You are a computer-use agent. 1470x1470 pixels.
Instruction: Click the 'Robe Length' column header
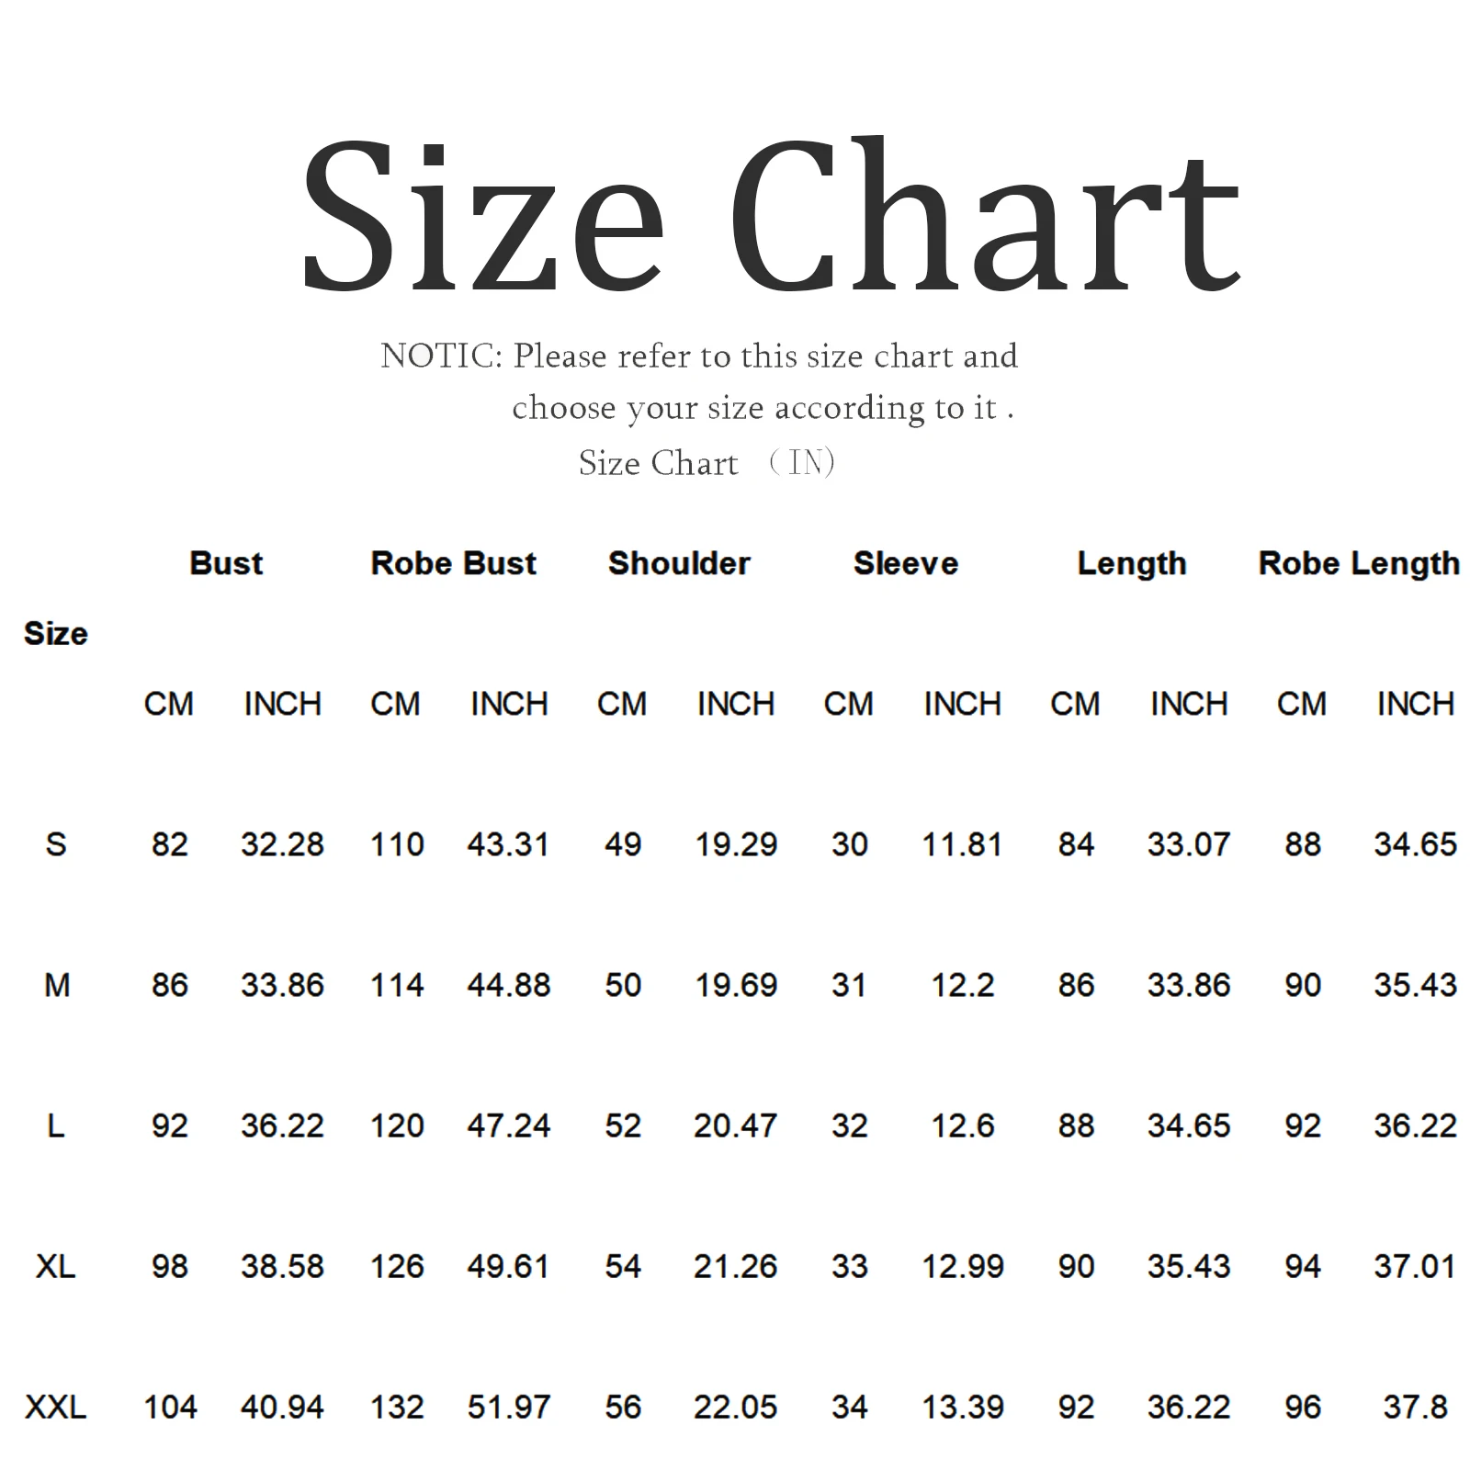(x=1359, y=563)
